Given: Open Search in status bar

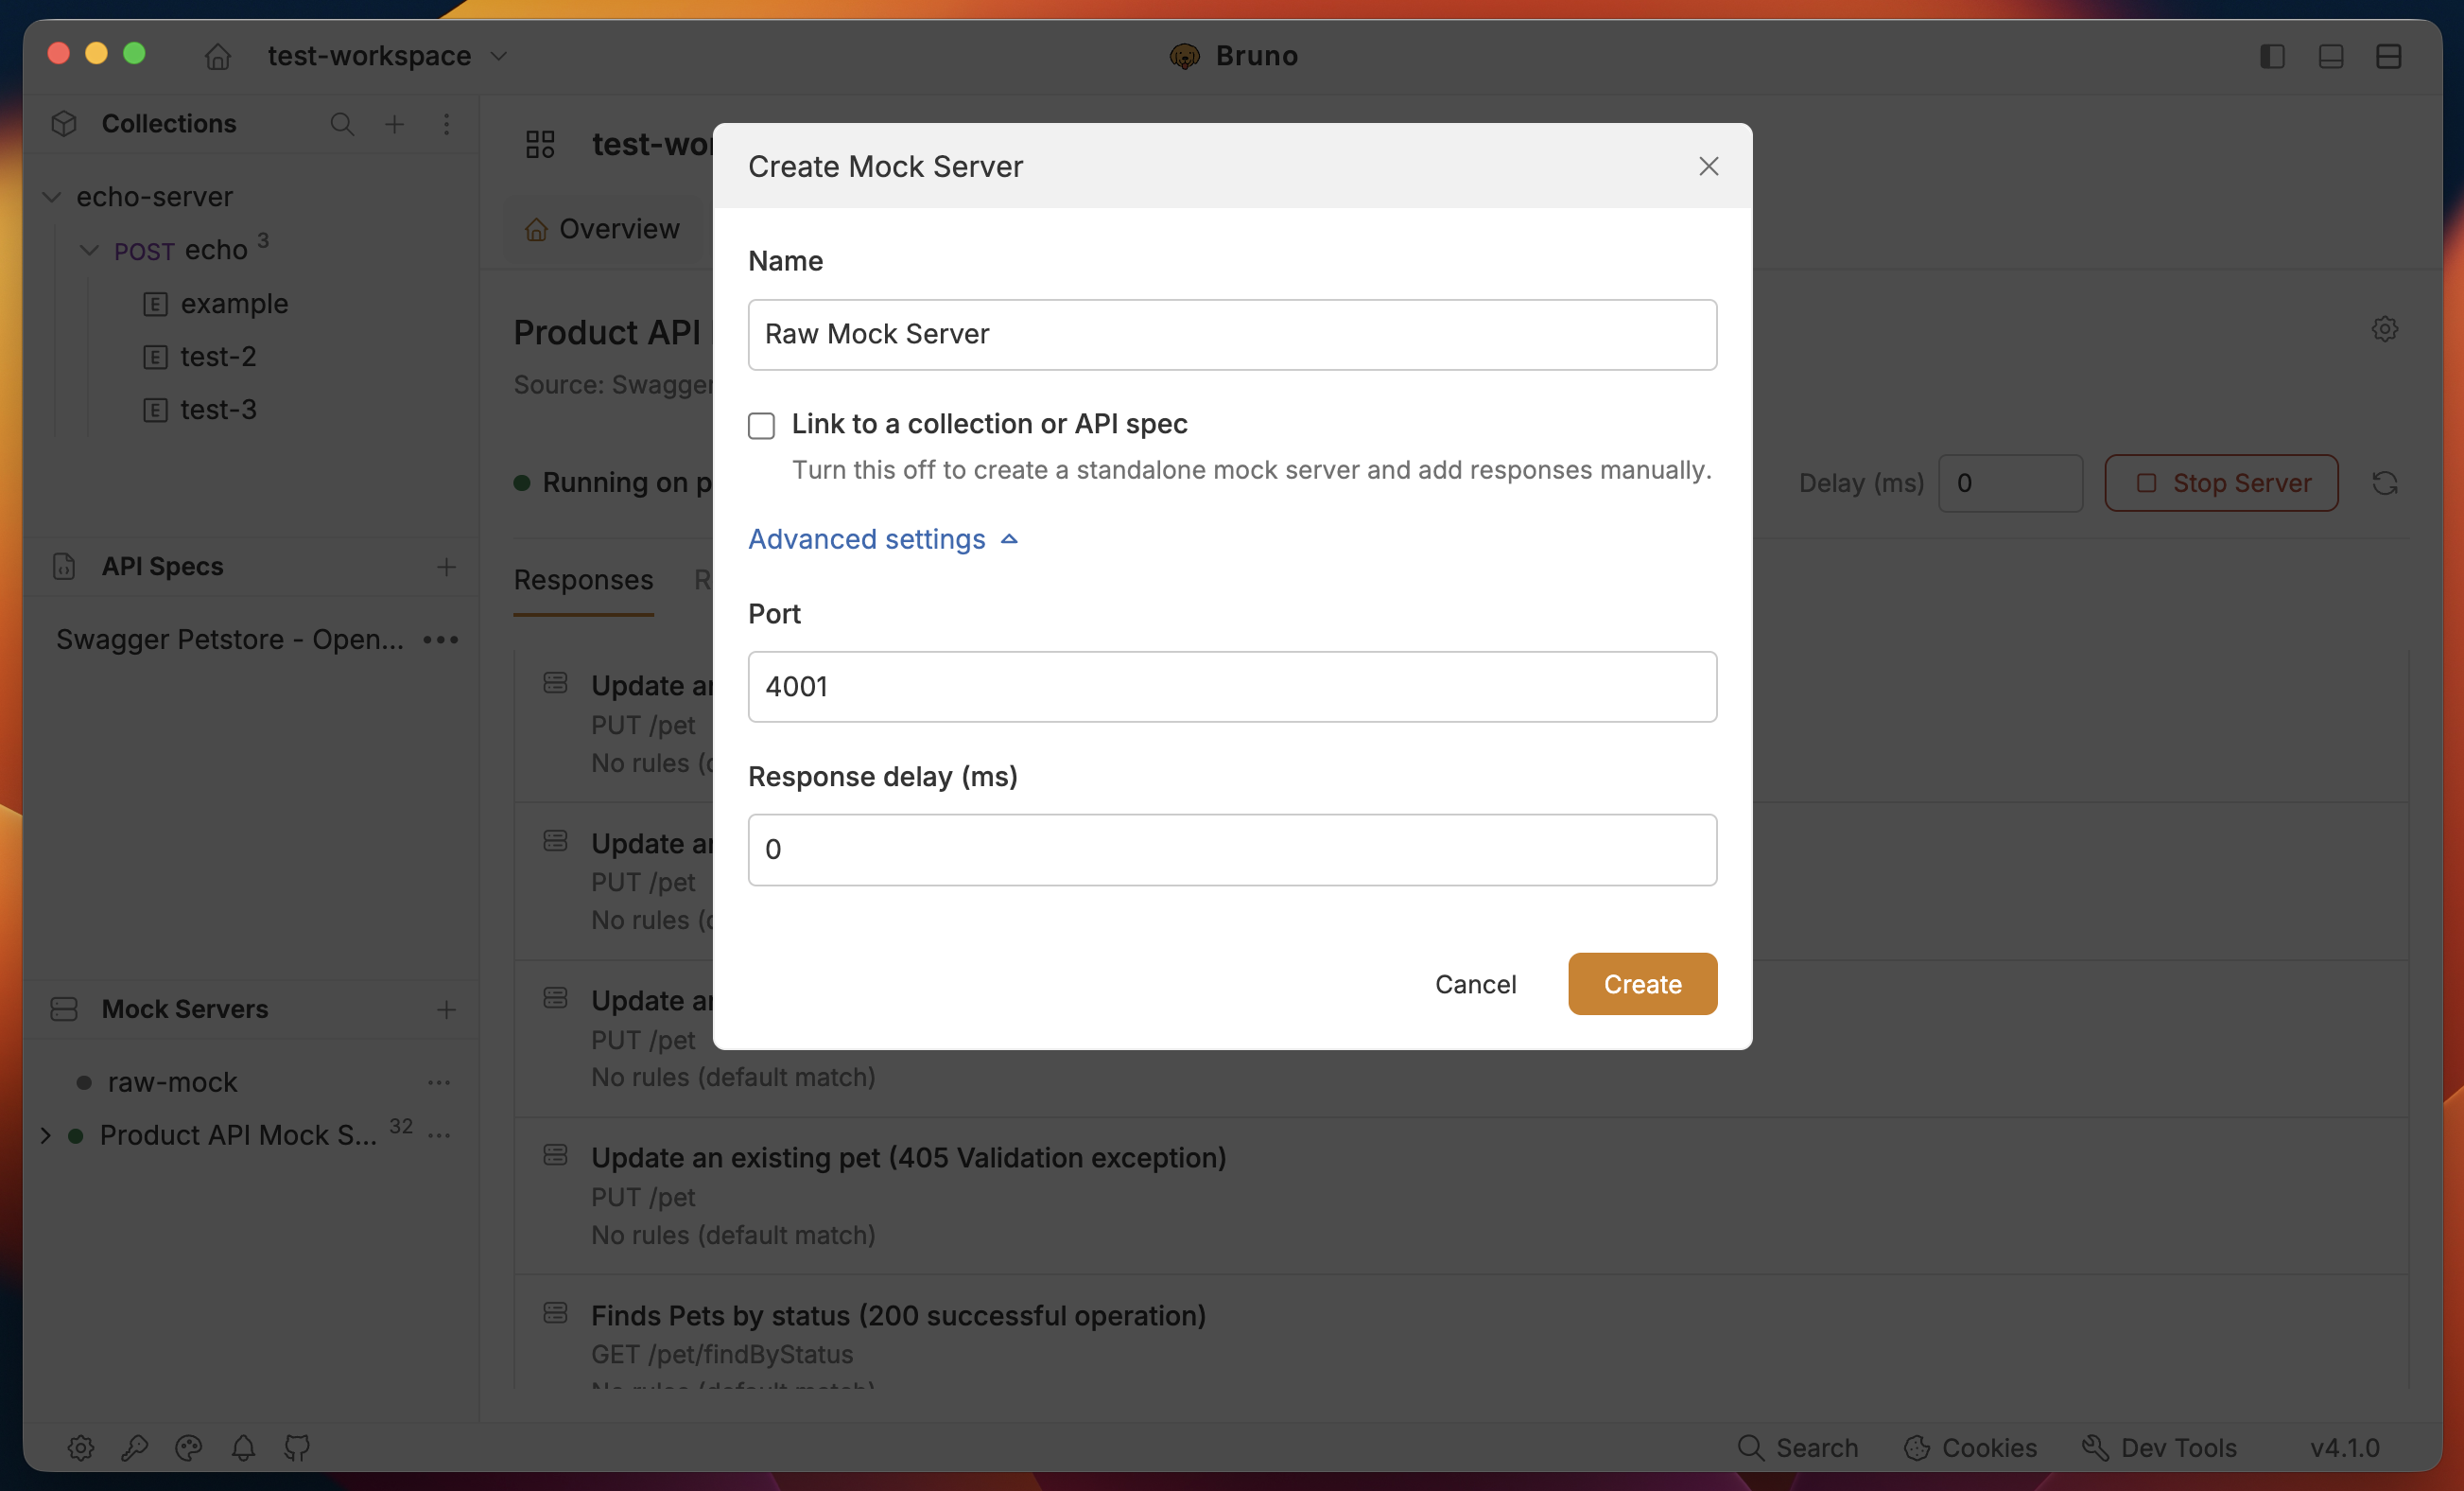Looking at the screenshot, I should [x=1798, y=1448].
